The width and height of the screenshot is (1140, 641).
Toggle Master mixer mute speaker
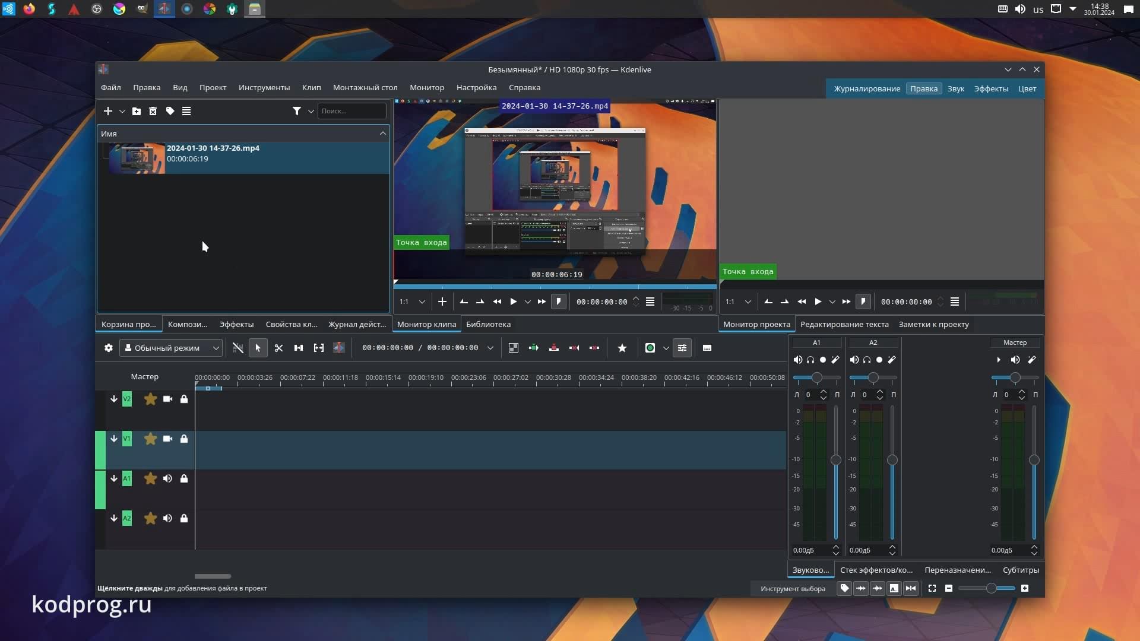coord(1015,360)
